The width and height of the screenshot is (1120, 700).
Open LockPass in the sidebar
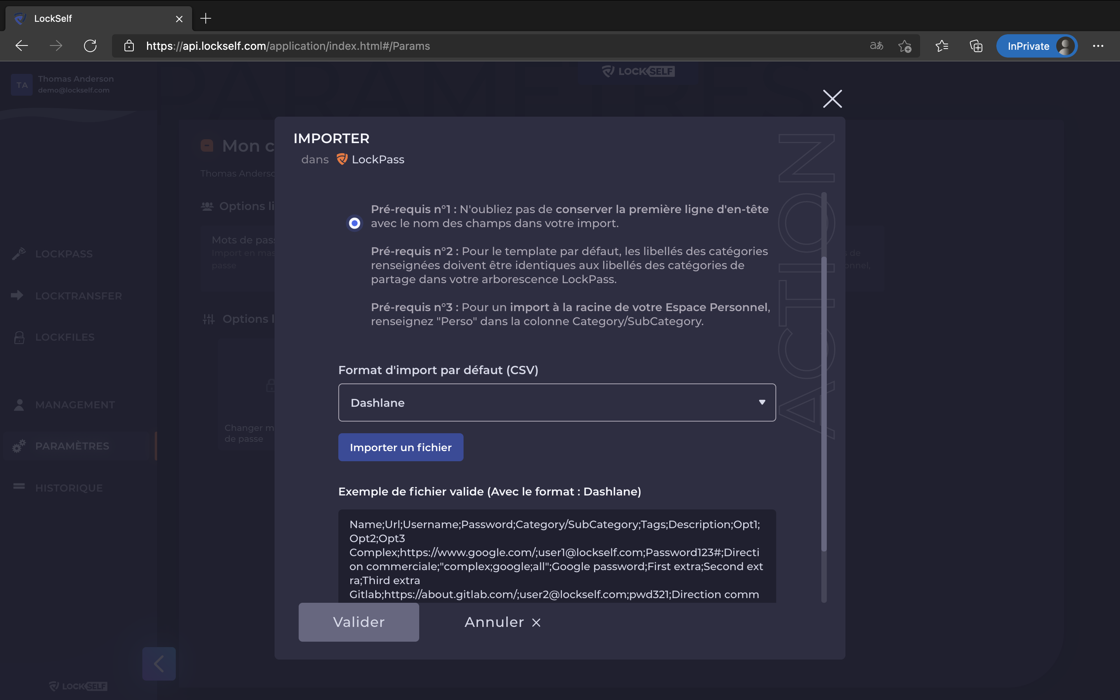click(x=64, y=254)
